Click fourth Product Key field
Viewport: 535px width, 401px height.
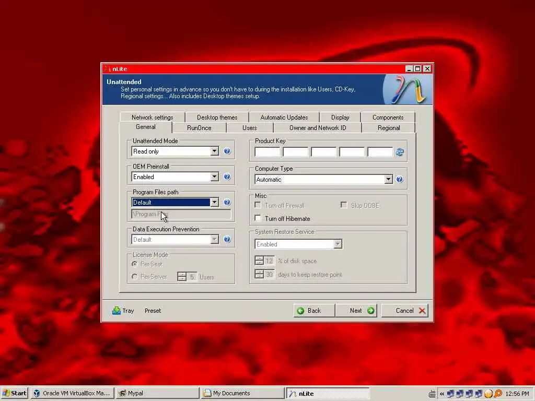[352, 152]
